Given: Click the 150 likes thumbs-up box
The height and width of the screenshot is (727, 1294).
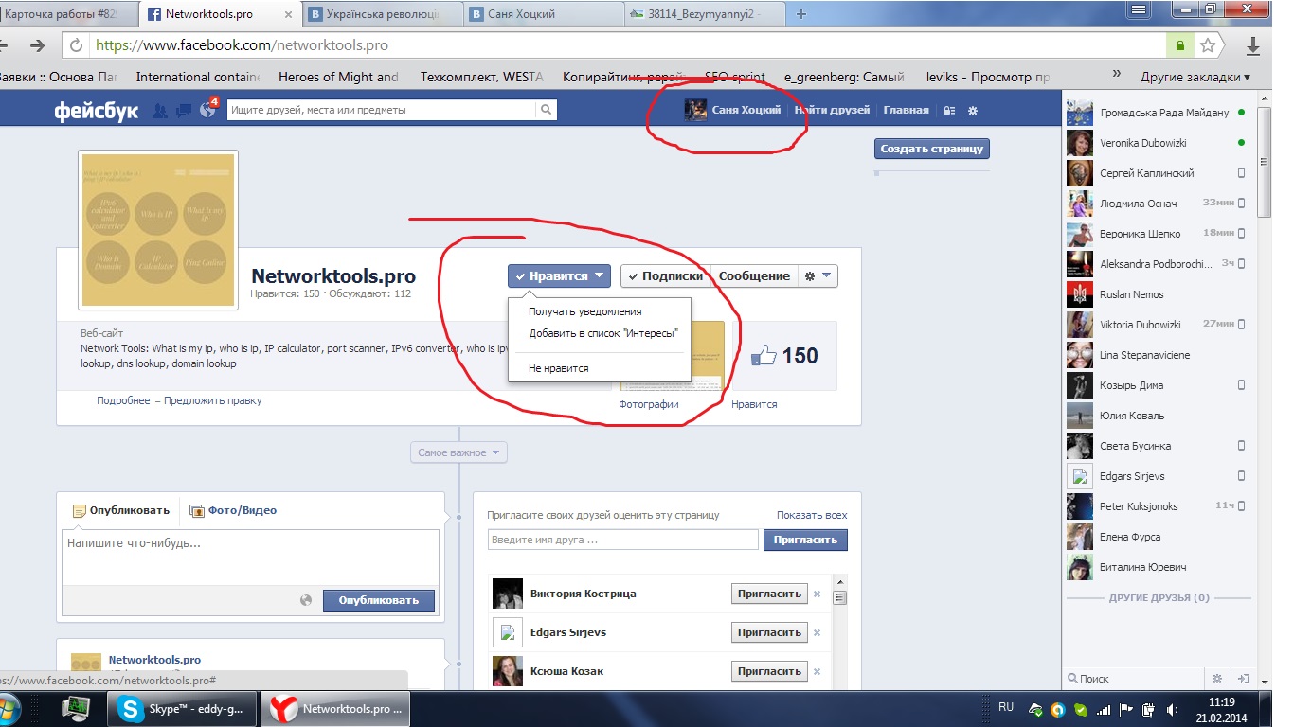Looking at the screenshot, I should point(785,356).
